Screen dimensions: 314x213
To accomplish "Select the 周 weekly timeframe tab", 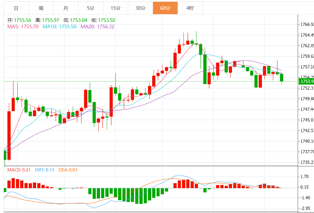I will coord(41,8).
